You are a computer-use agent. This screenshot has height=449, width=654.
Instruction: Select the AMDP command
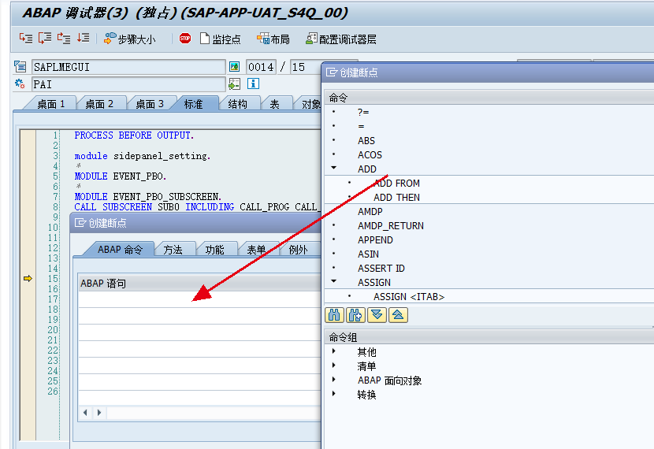(370, 211)
